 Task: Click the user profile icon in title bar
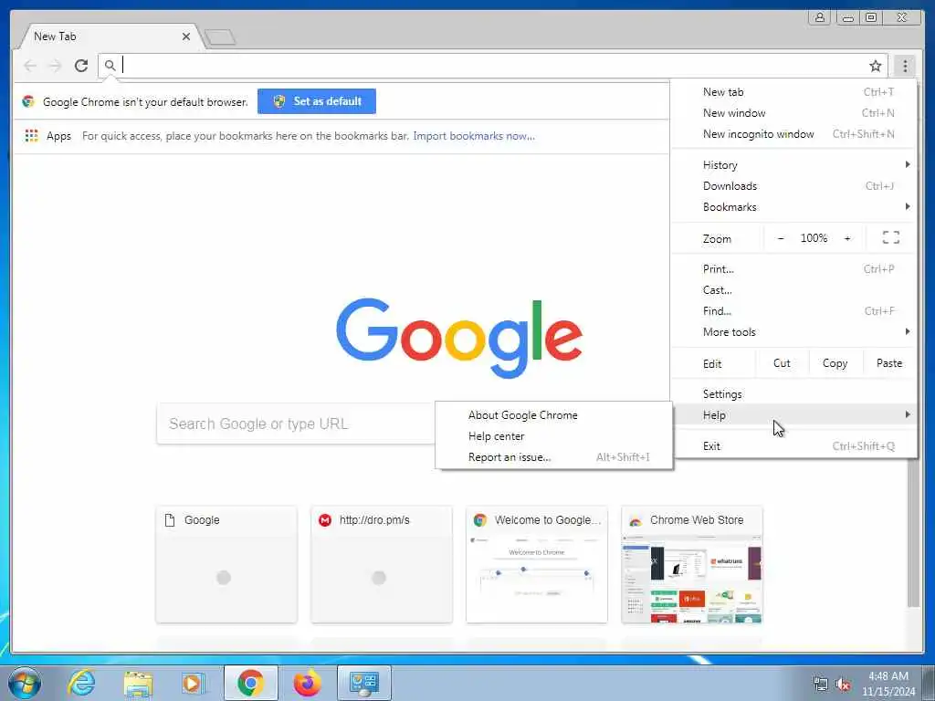(820, 17)
